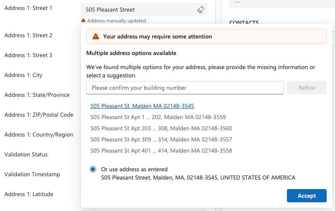Click the "Address 1: City" label
This screenshot has width=335, height=211.
point(24,75)
